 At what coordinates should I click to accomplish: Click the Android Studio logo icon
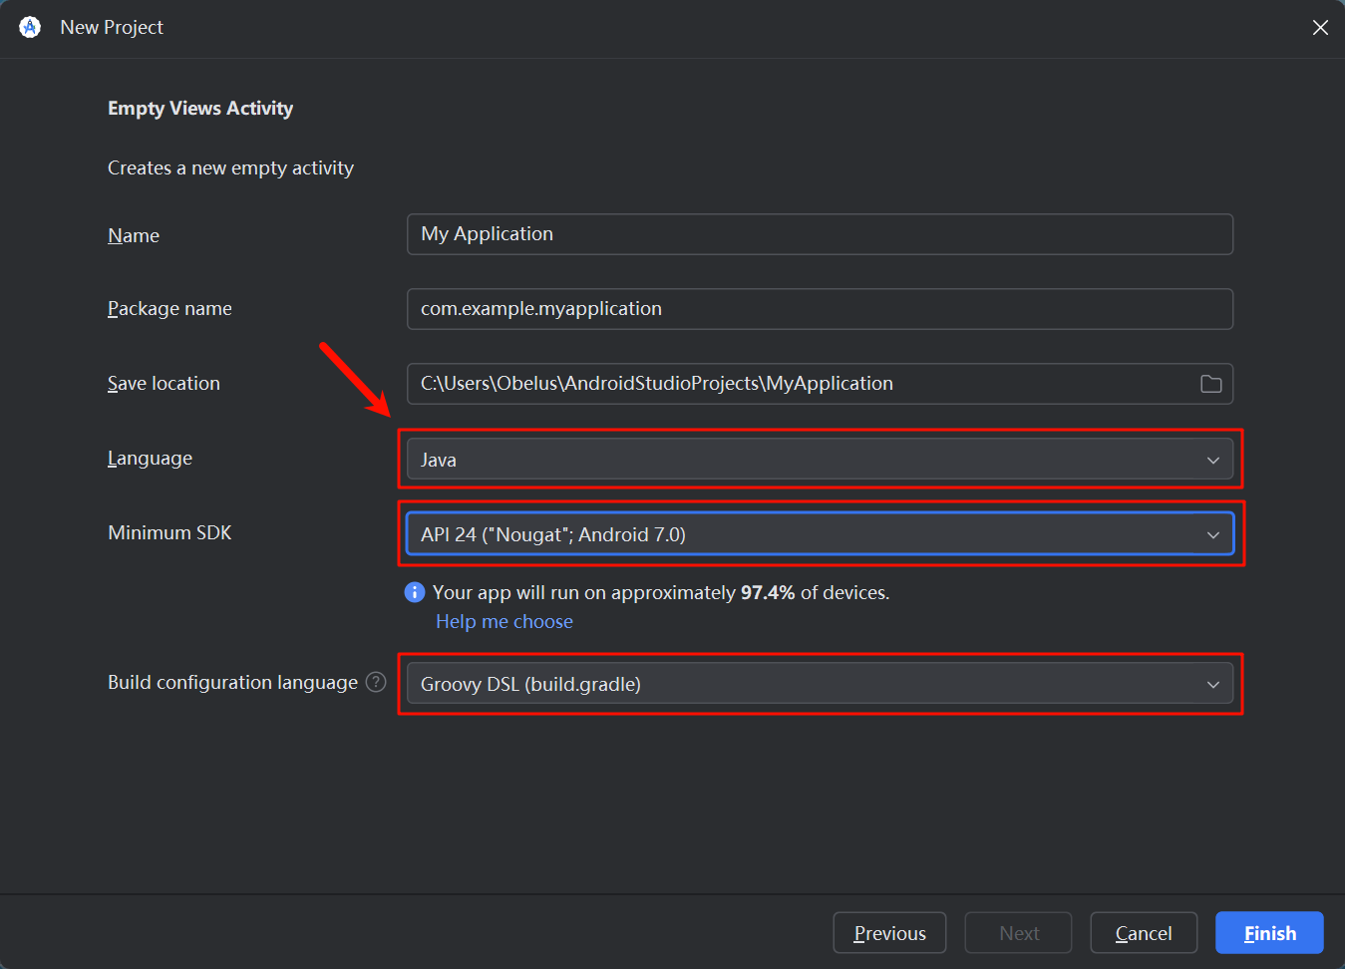[30, 27]
